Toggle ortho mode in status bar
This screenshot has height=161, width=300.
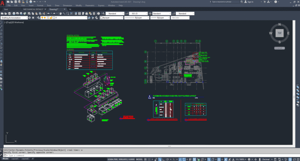(x=164, y=159)
